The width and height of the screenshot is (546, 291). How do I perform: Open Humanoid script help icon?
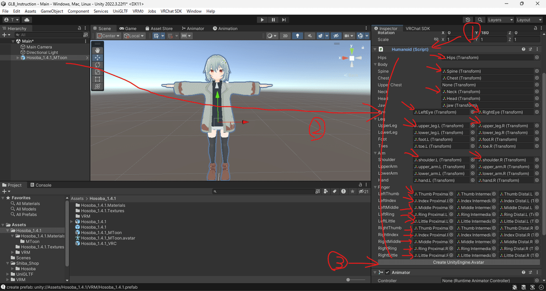[x=524, y=49]
